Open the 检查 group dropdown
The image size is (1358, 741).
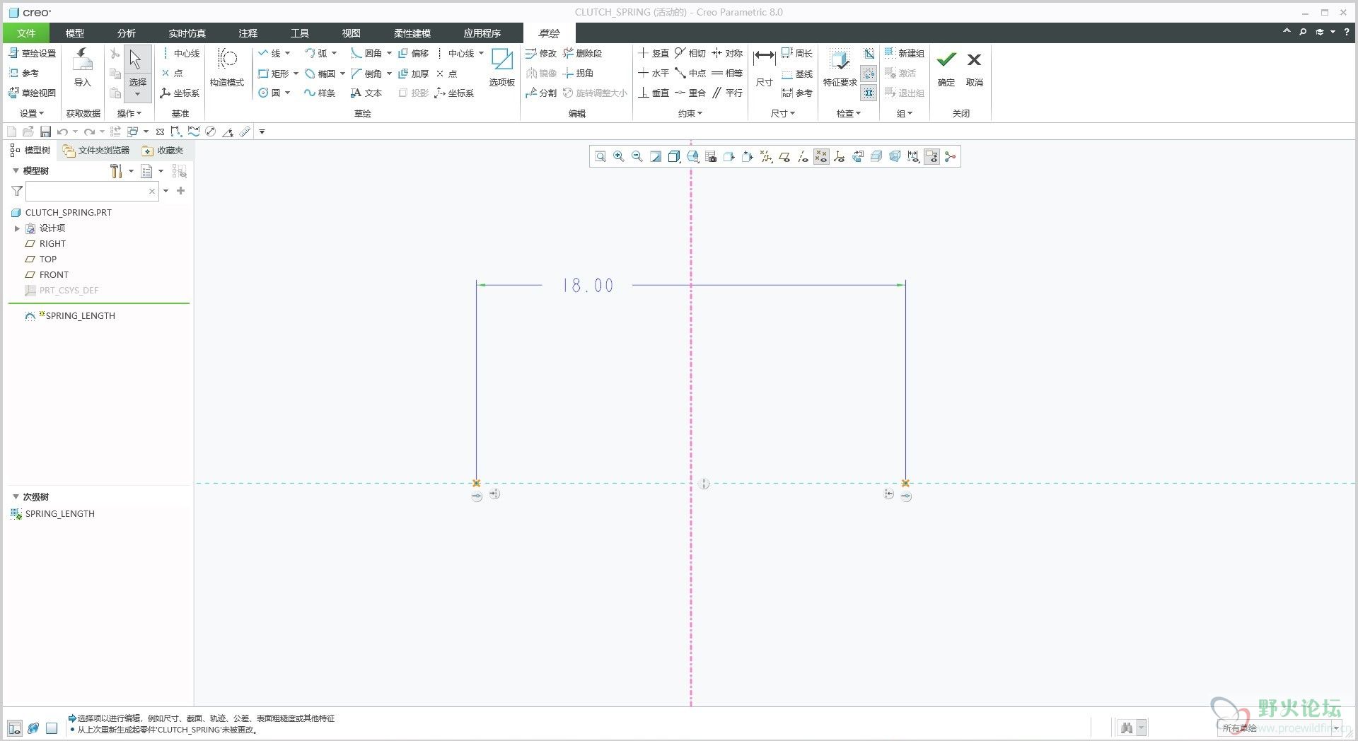(849, 113)
